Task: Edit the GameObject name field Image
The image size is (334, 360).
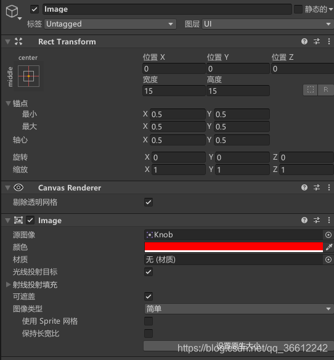Action: point(167,9)
